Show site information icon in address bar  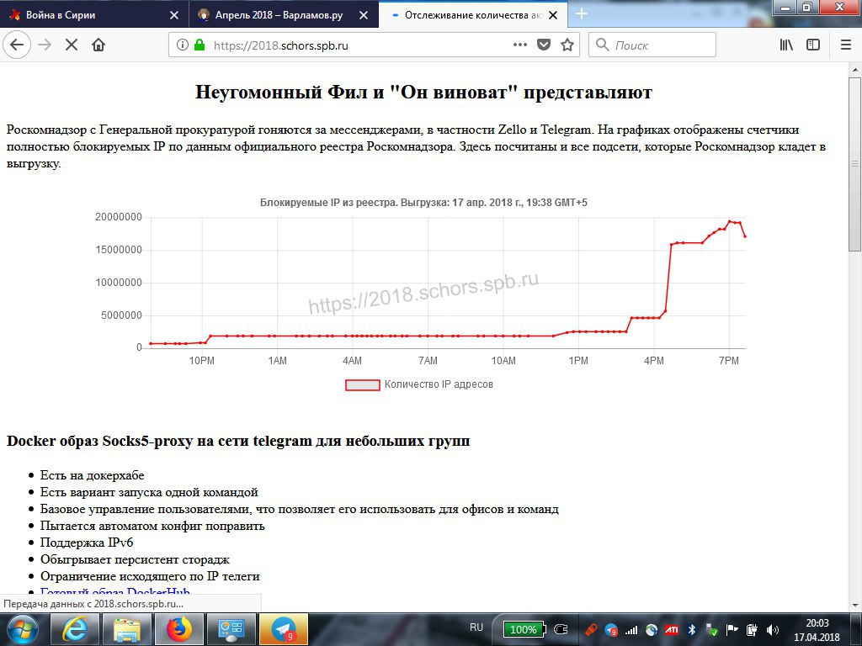pos(183,45)
